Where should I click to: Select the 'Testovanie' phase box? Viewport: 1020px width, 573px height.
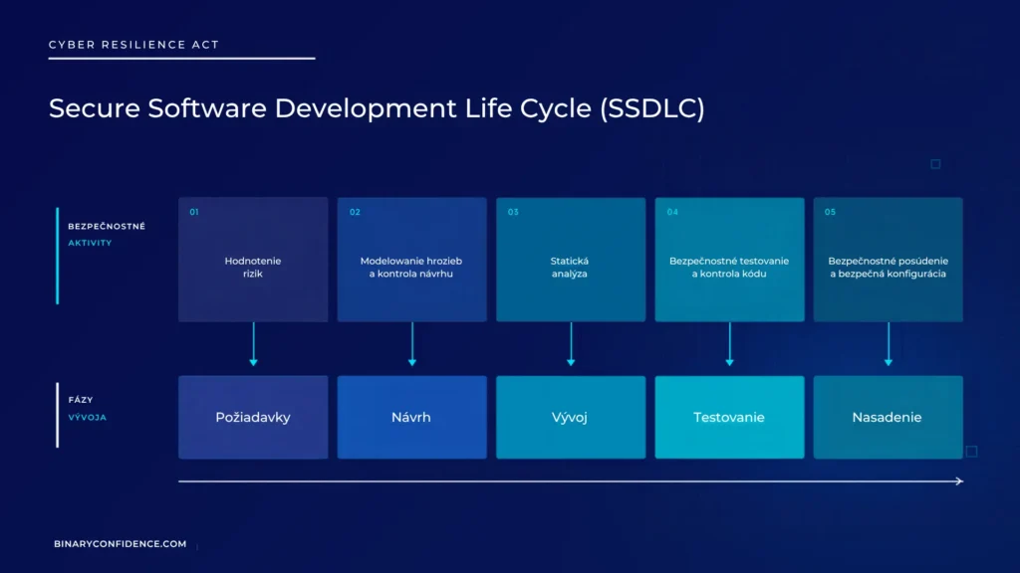(x=729, y=417)
